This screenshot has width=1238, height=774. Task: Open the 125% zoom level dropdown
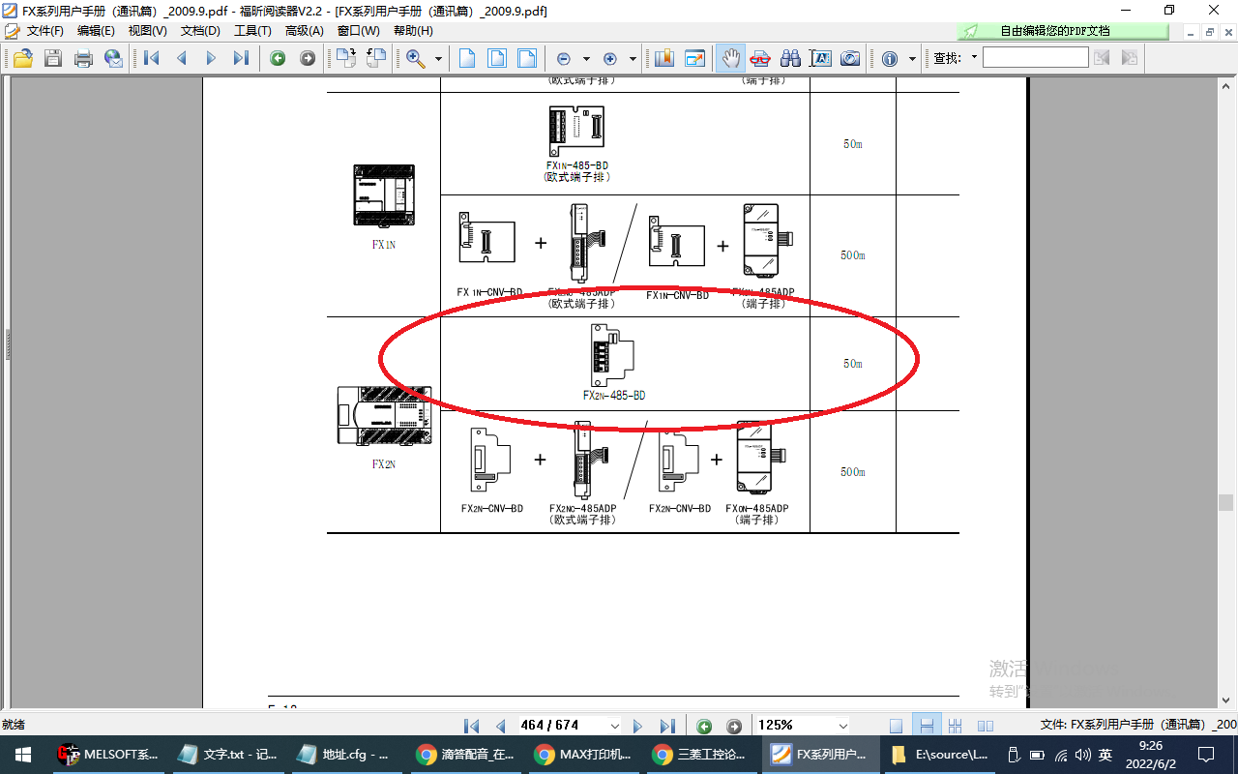(x=842, y=726)
